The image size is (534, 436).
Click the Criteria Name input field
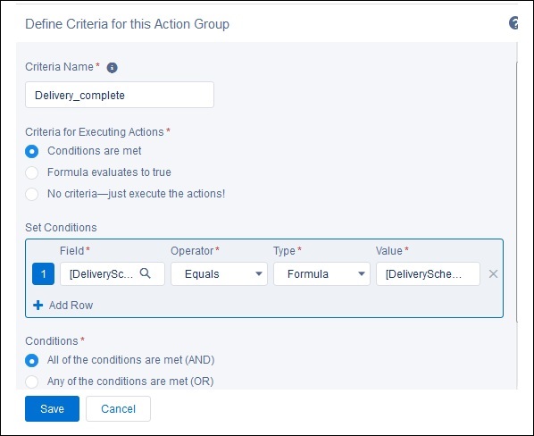click(120, 95)
